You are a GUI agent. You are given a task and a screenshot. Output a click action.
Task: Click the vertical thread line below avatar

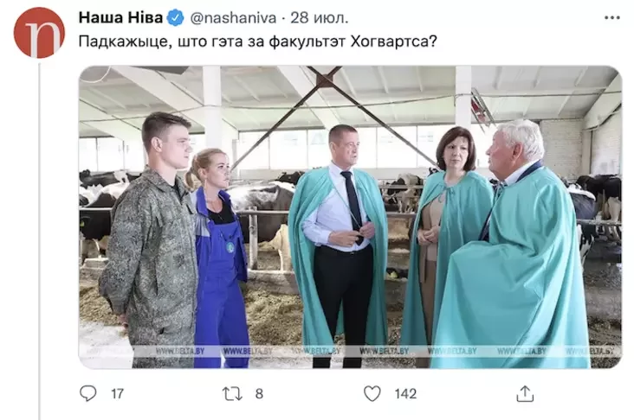click(x=39, y=241)
